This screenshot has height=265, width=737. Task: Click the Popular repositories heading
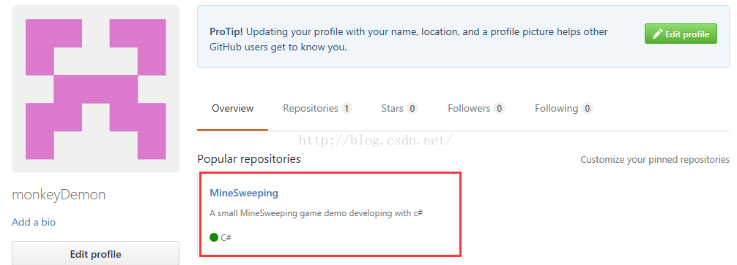[249, 159]
